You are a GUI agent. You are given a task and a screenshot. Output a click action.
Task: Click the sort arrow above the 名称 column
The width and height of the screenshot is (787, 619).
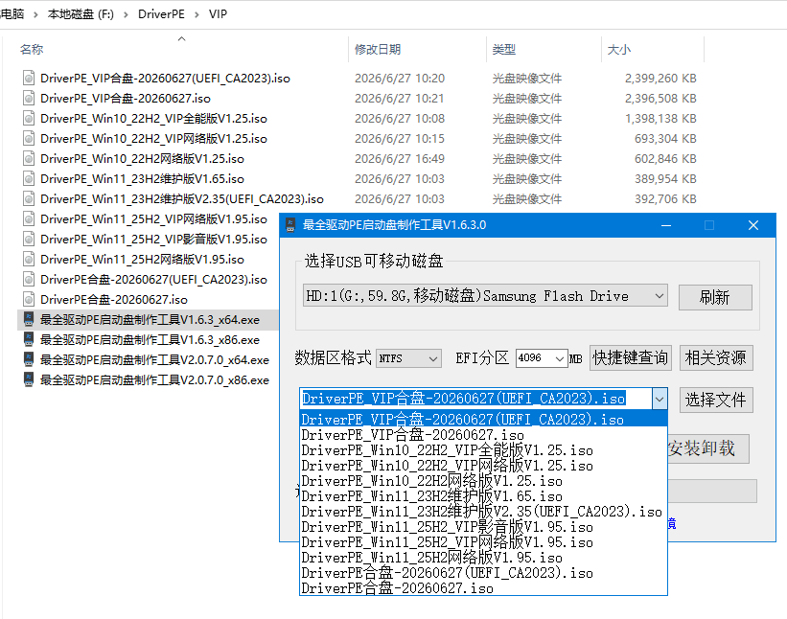coord(182,38)
